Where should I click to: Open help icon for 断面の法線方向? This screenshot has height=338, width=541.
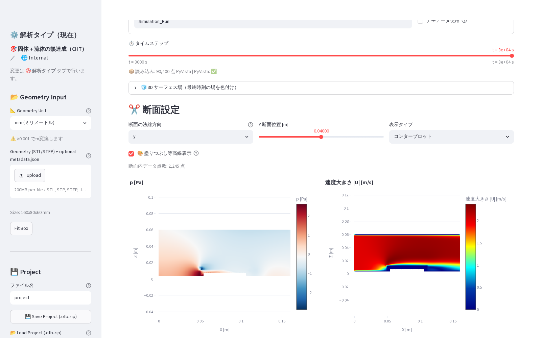coord(251,125)
